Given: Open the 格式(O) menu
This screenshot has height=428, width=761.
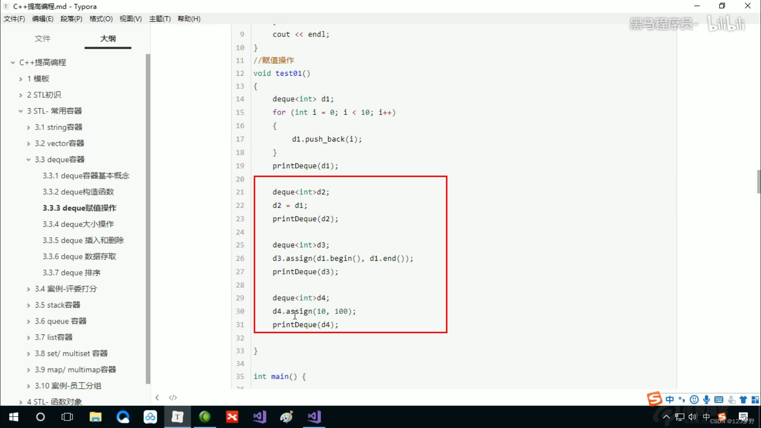Looking at the screenshot, I should coord(101,19).
